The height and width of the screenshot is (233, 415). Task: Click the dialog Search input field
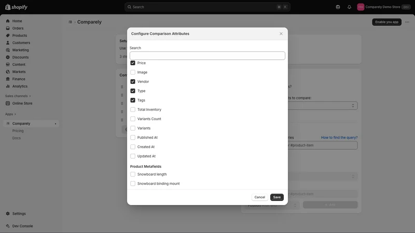[x=208, y=56]
